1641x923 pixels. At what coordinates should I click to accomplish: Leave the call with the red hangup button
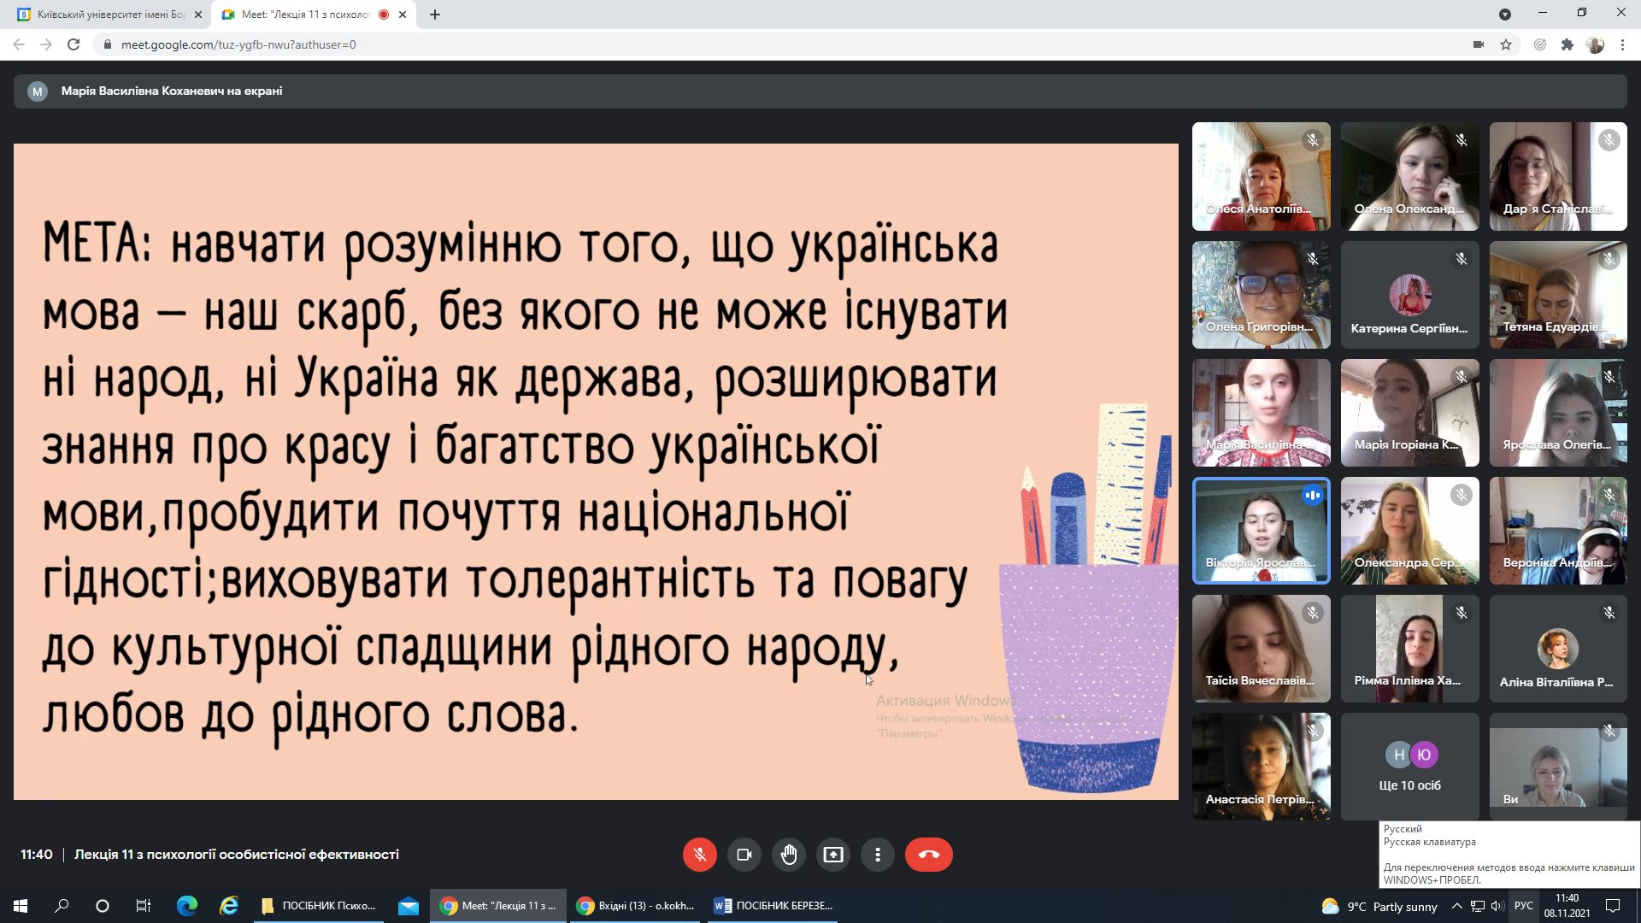[929, 854]
